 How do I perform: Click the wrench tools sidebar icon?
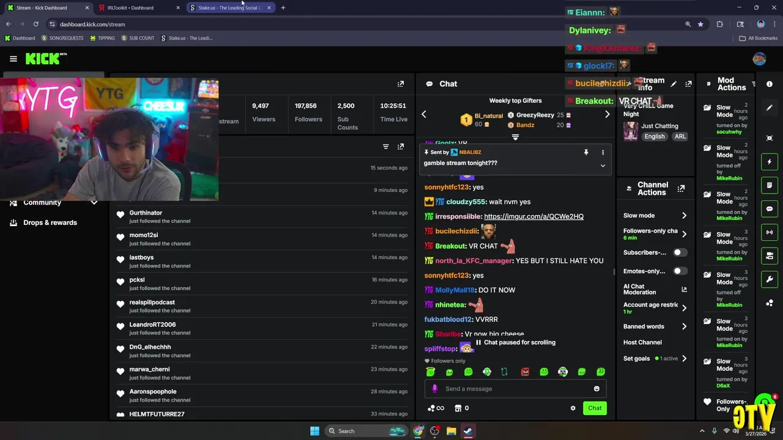770,279
